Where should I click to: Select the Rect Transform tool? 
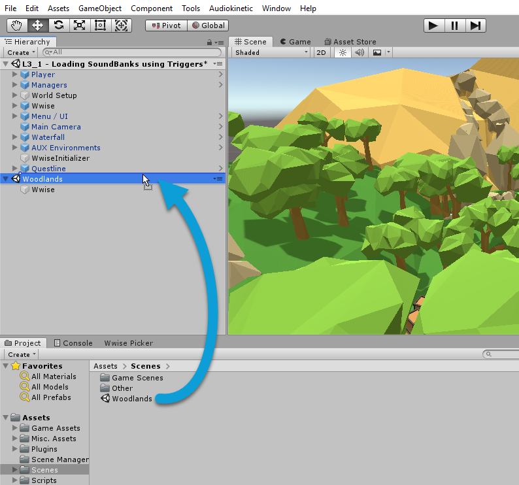tap(100, 25)
